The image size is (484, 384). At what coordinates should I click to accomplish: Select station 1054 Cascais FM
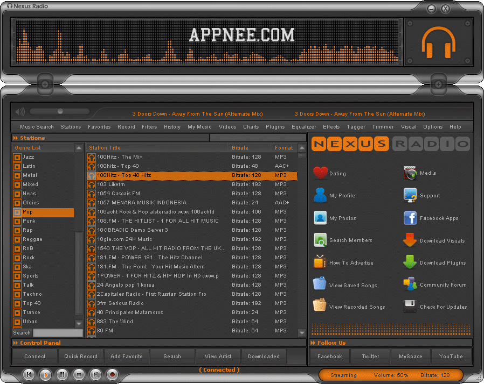coord(192,194)
